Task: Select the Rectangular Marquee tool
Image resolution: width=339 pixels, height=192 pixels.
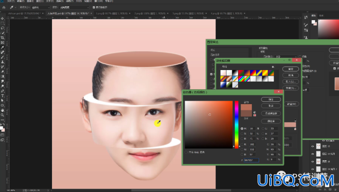Action: (2, 23)
